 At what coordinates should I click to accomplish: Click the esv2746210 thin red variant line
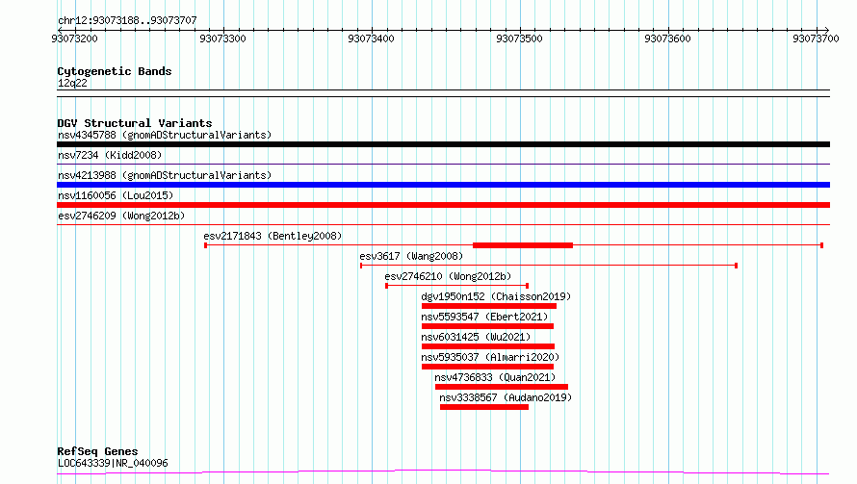tap(457, 286)
